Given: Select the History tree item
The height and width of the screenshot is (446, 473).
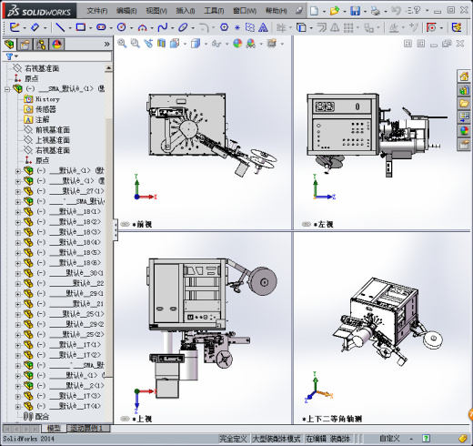Looking at the screenshot, I should [42, 99].
